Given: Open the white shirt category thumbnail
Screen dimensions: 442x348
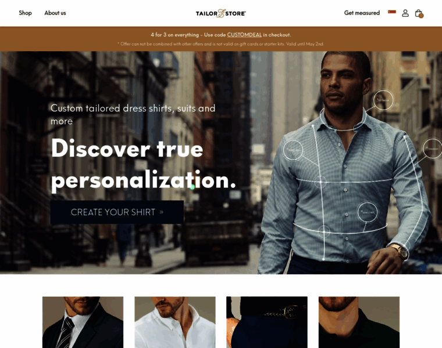Looking at the screenshot, I should [175, 322].
